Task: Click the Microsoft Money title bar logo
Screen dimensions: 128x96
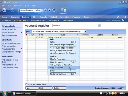Action: [2, 2]
